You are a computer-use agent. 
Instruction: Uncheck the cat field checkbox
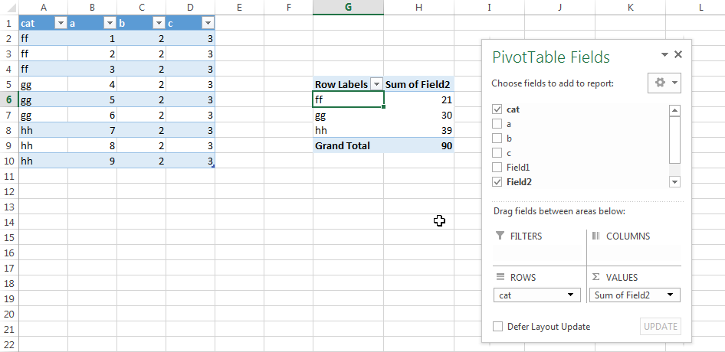pyautogui.click(x=497, y=109)
